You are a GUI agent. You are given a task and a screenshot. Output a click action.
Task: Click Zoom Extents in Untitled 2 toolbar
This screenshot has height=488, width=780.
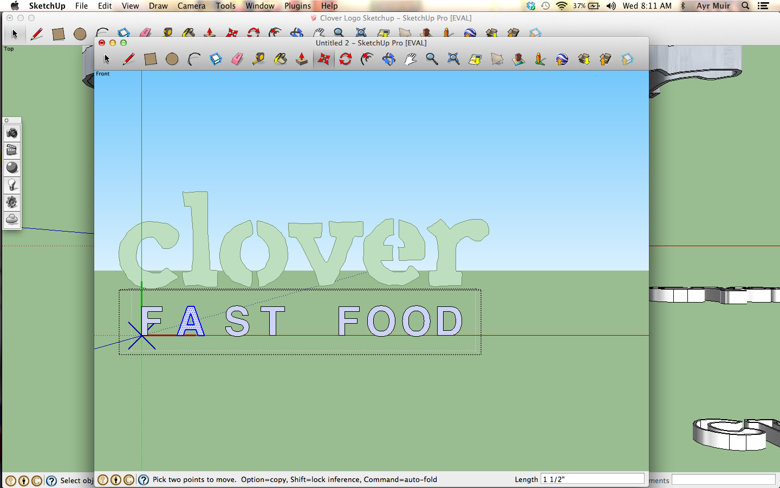click(x=453, y=59)
